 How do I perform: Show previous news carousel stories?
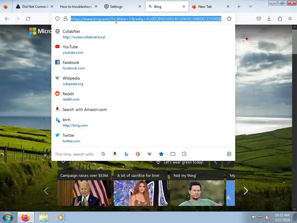(x=46, y=191)
